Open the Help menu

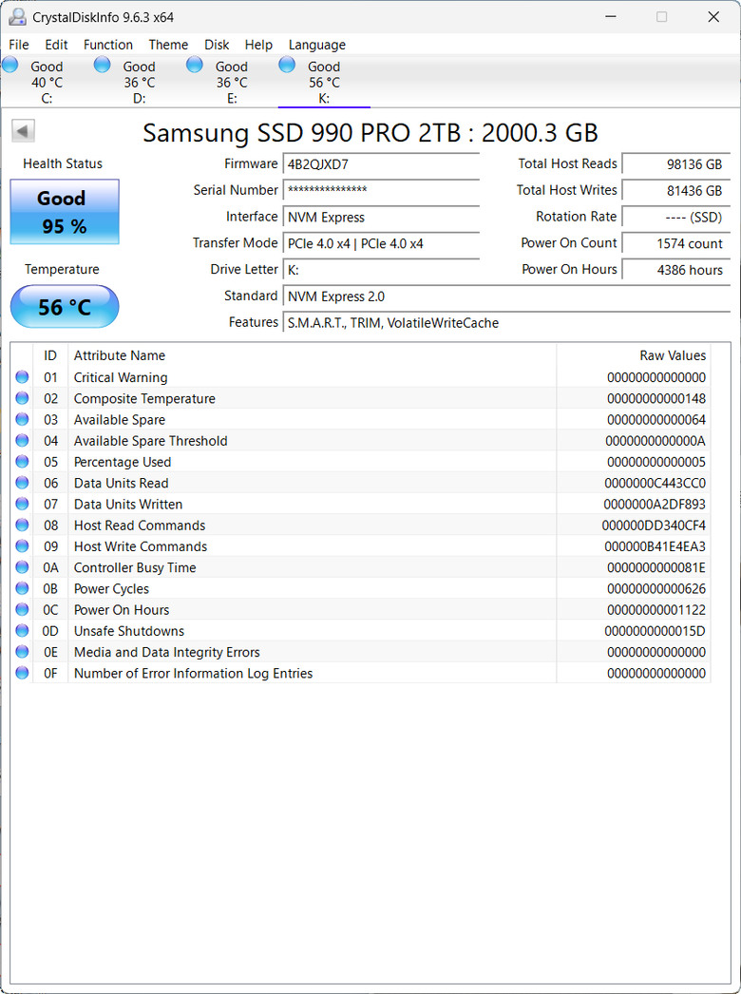[258, 45]
